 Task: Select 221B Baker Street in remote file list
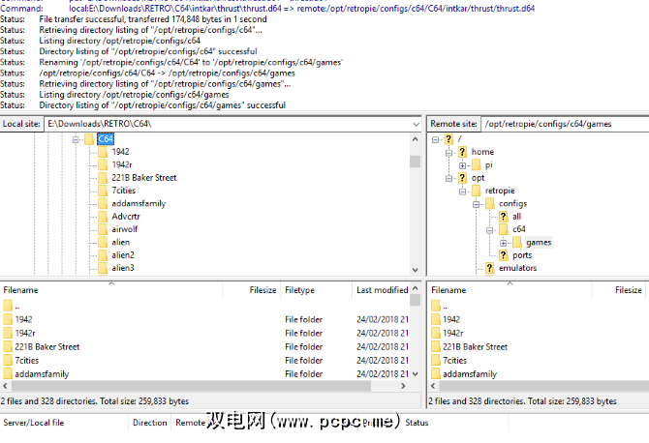point(475,346)
